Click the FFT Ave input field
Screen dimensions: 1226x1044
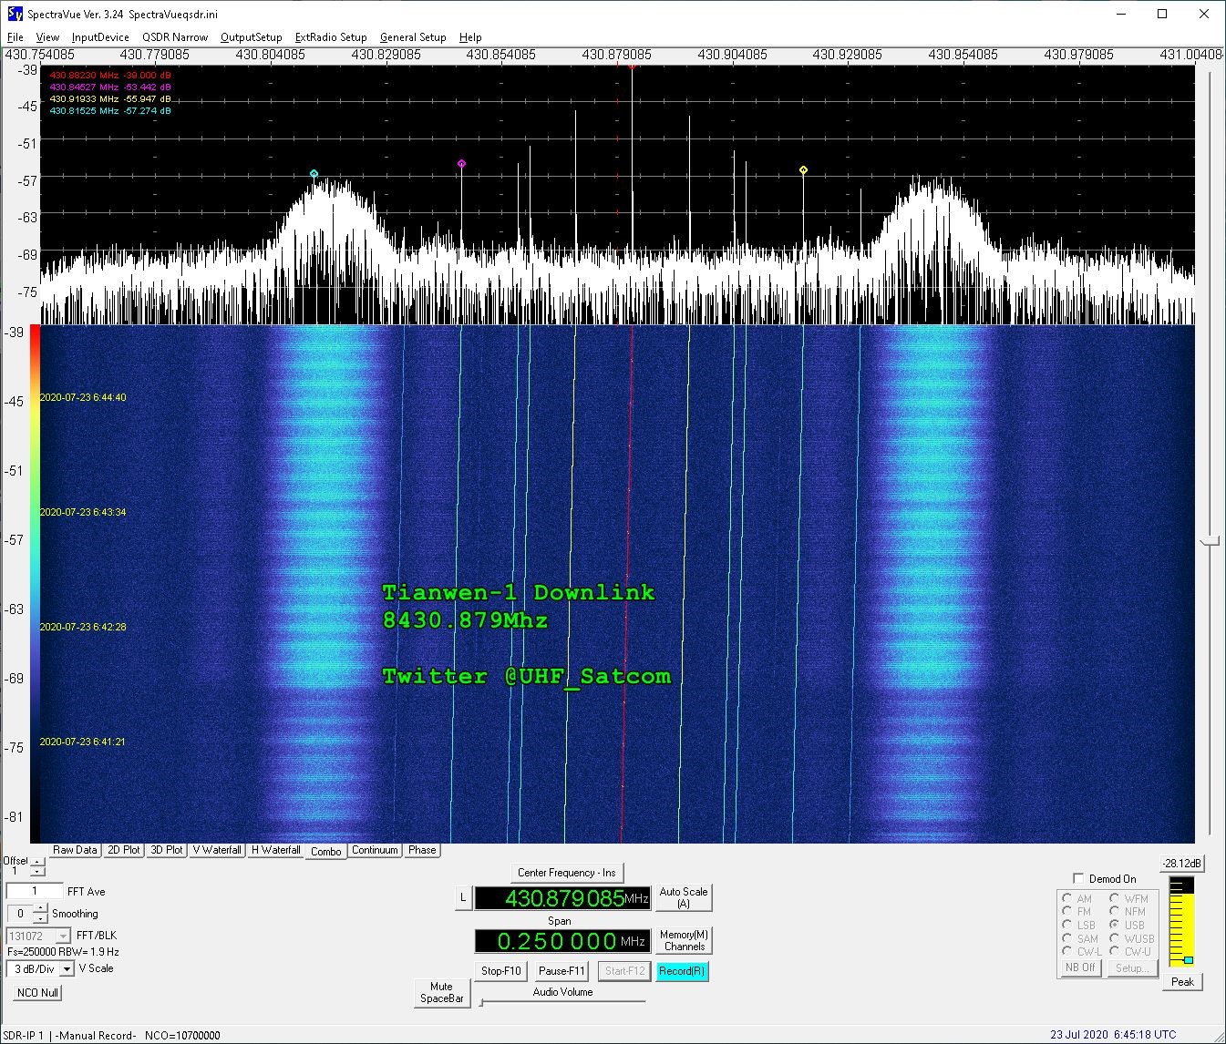[35, 891]
